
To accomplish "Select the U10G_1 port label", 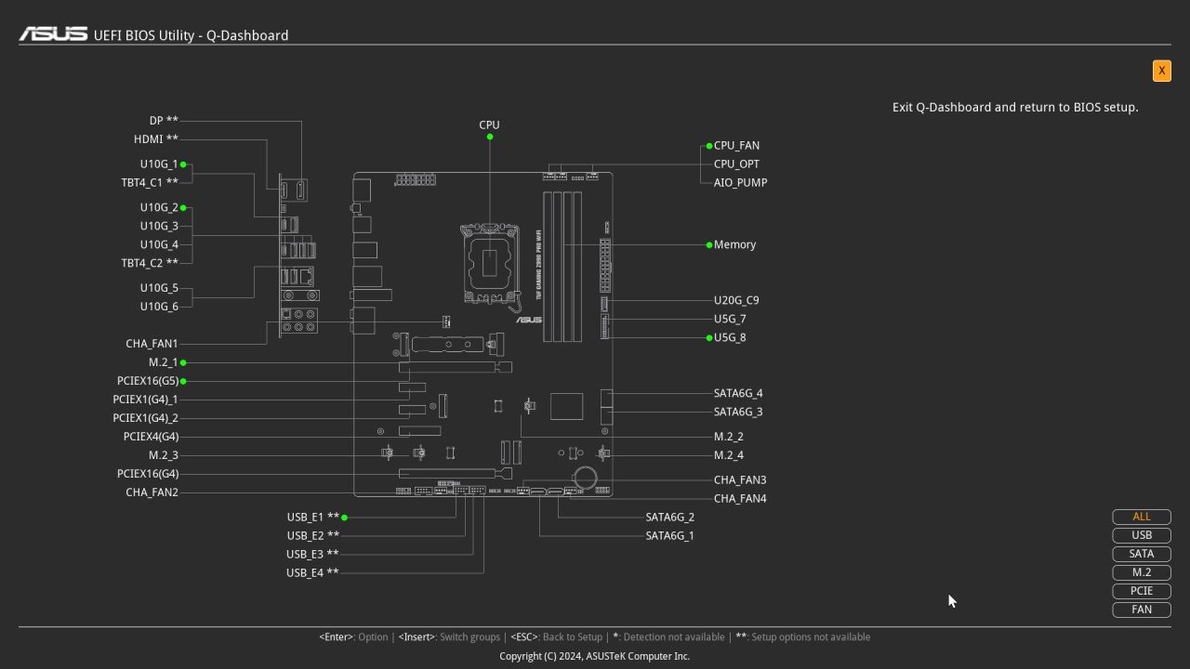I will click(x=159, y=164).
